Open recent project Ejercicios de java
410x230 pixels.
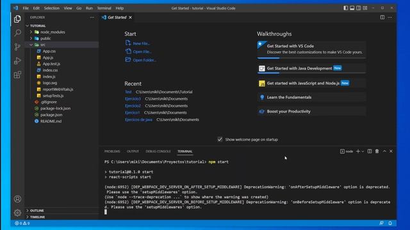(x=138, y=119)
